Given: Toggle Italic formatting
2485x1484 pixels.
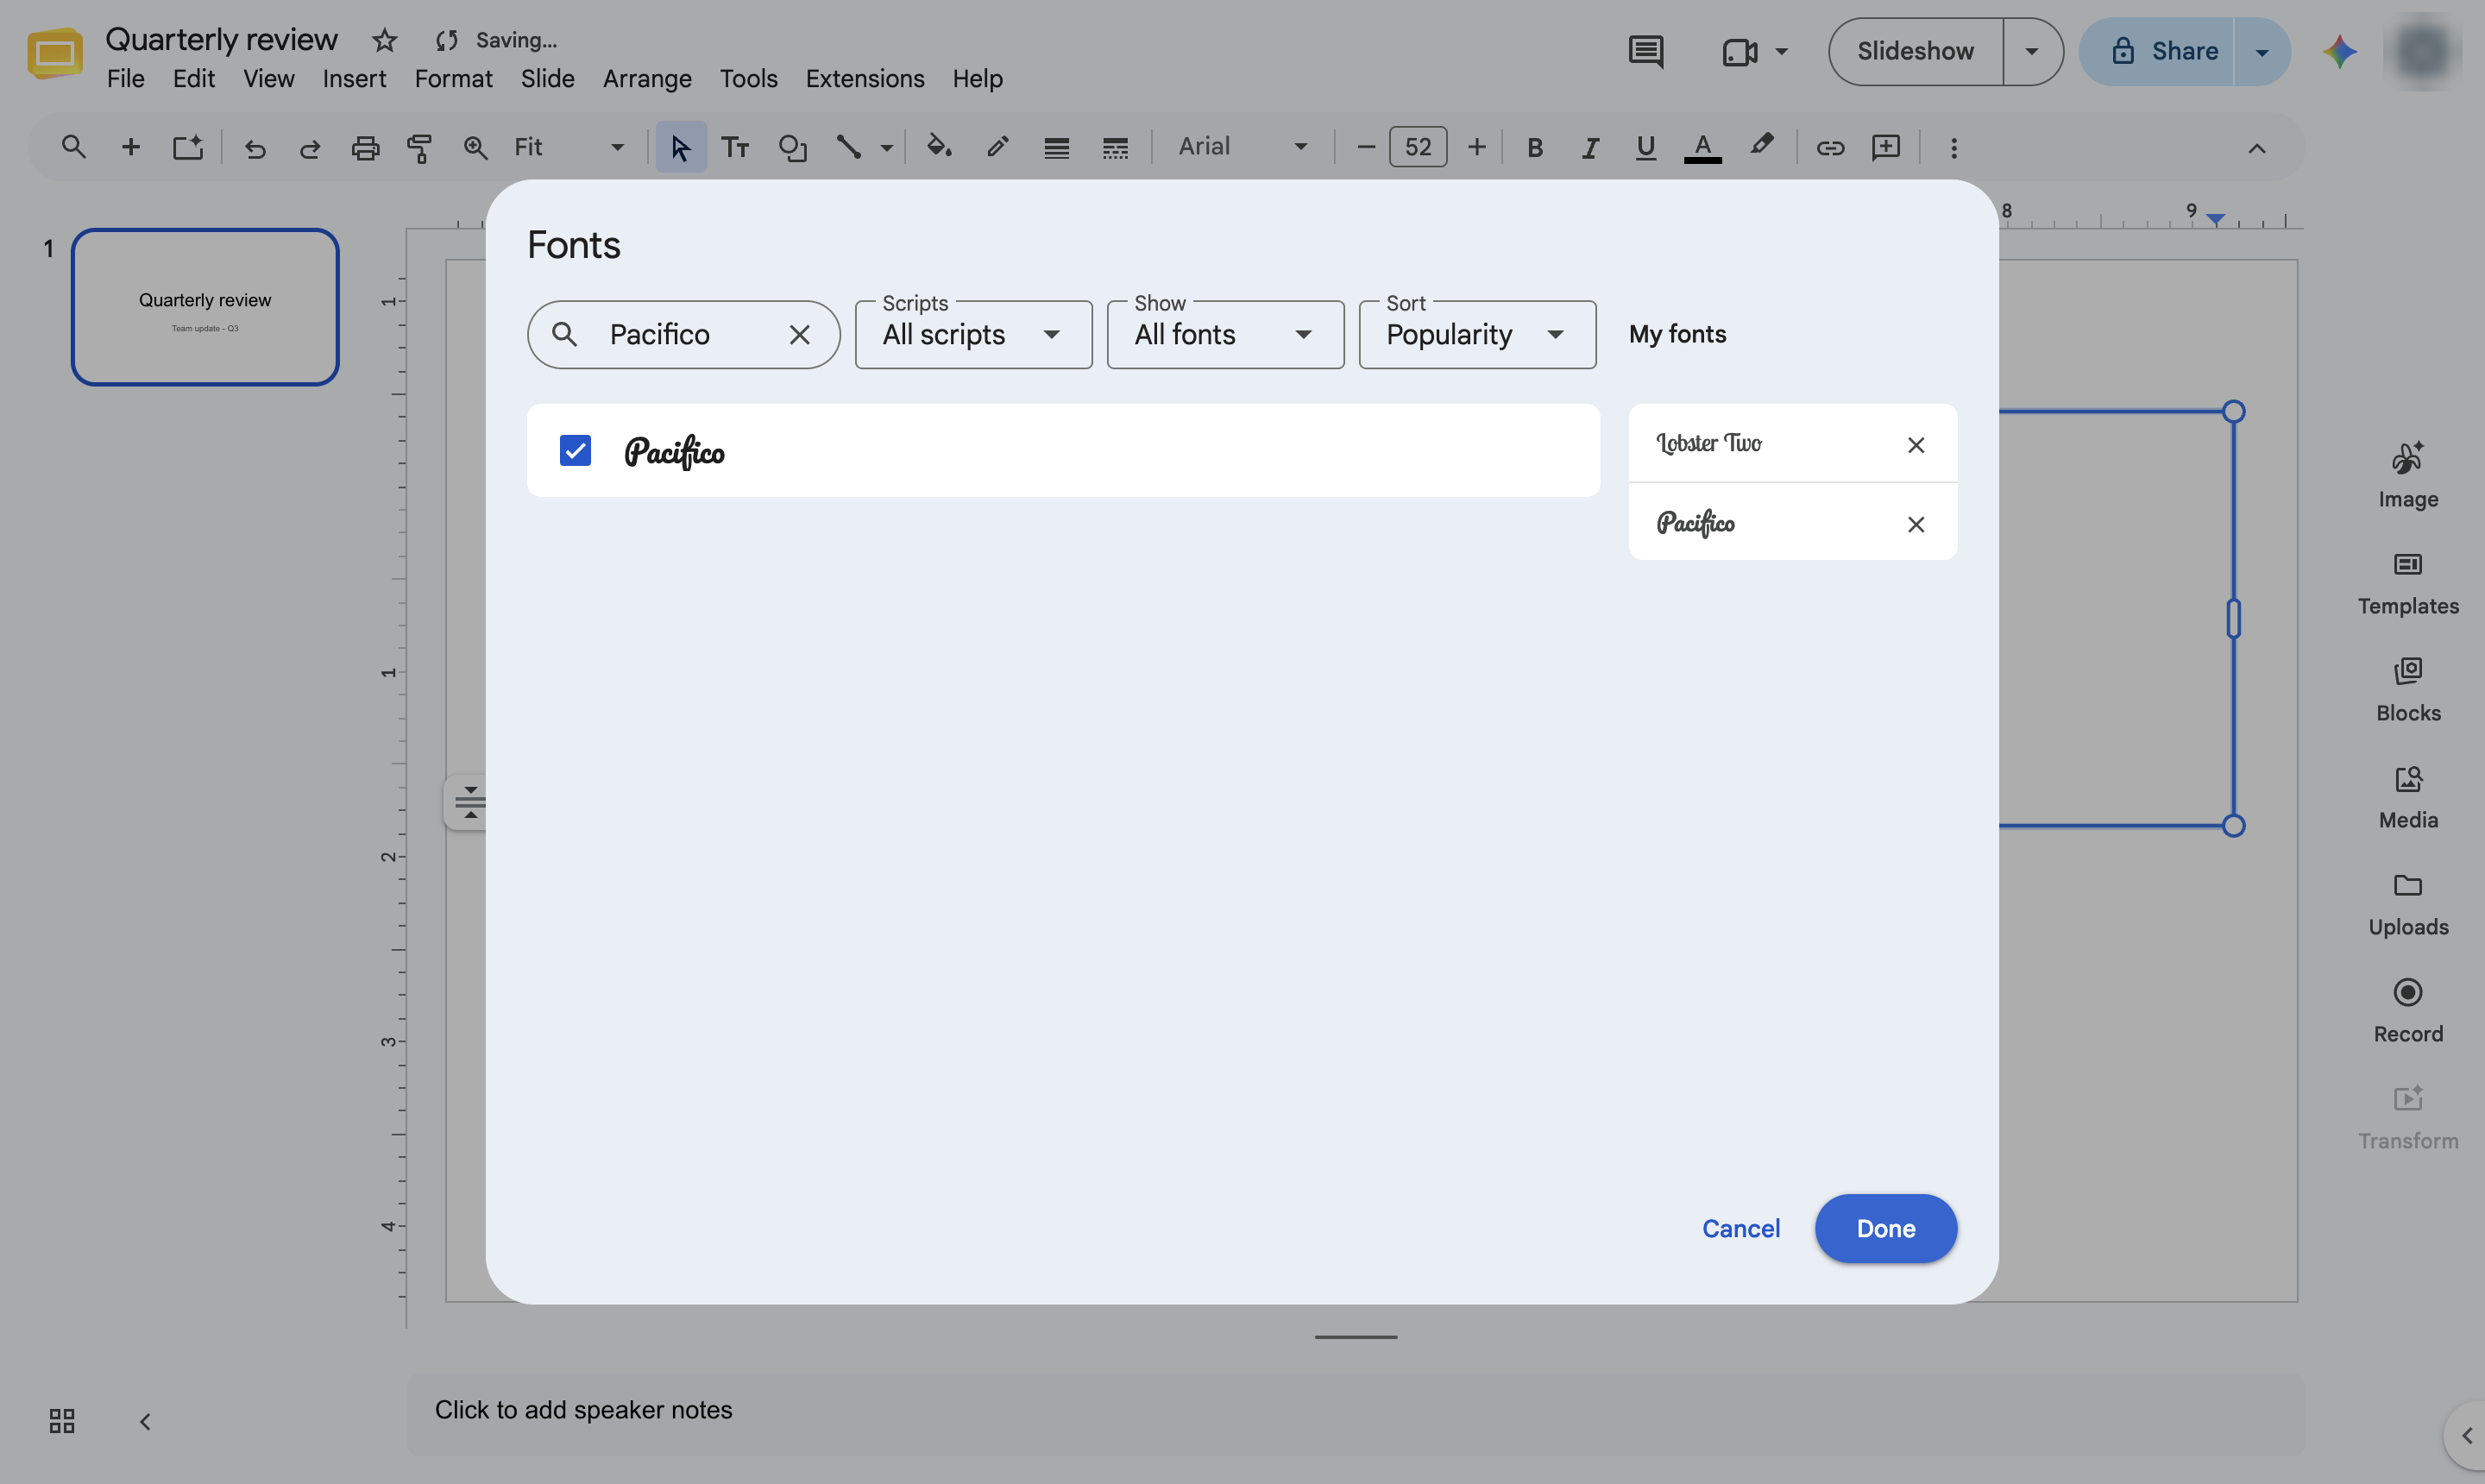Looking at the screenshot, I should pos(1590,148).
